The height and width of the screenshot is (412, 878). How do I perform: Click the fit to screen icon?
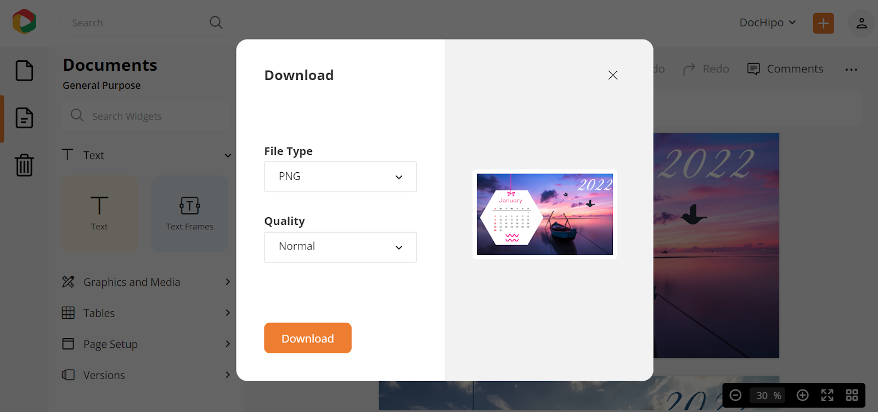click(x=827, y=396)
